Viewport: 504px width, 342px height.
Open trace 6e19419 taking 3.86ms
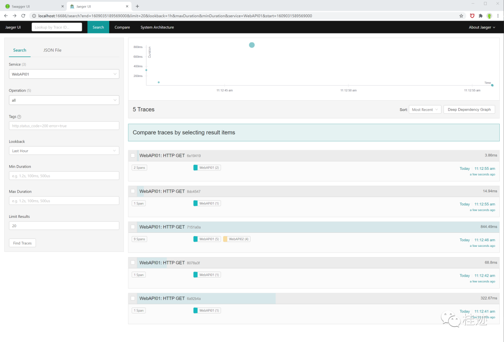314,155
